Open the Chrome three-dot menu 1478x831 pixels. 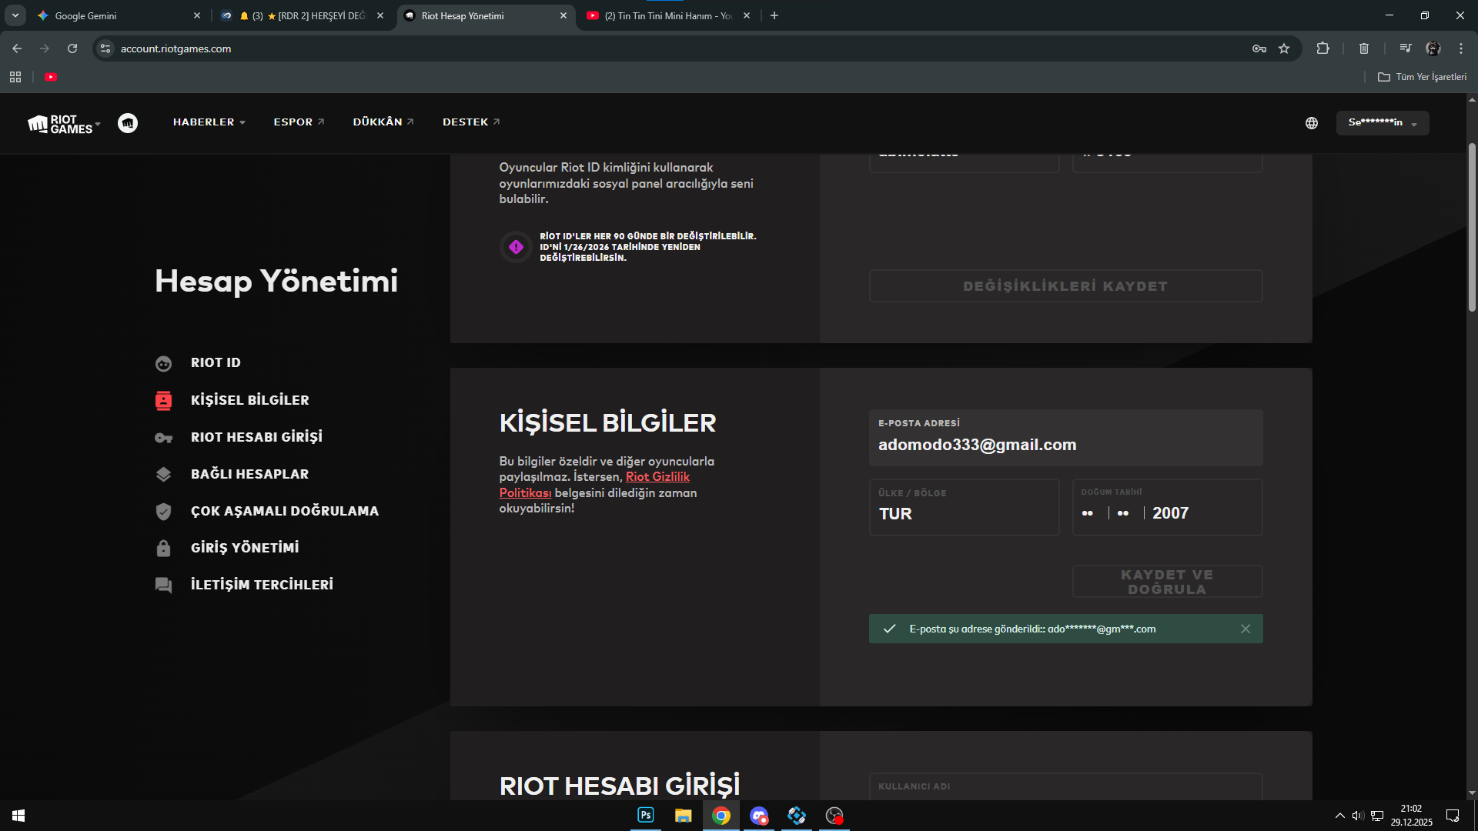pos(1461,48)
